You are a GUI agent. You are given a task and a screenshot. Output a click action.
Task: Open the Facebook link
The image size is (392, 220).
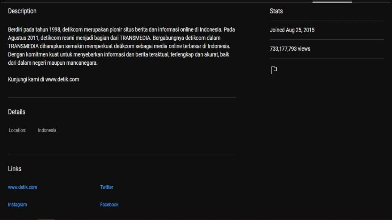coord(109,205)
